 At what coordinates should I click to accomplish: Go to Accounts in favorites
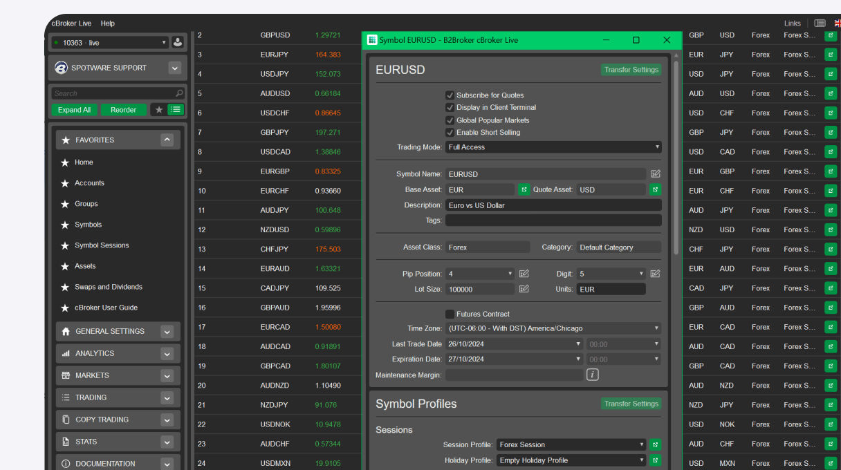tap(89, 183)
